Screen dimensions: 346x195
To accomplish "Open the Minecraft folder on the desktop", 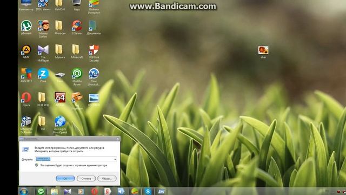I will tap(77, 51).
